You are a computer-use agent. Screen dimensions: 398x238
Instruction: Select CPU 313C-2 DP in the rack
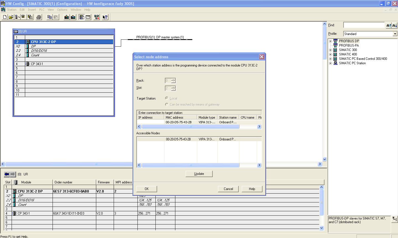click(64, 42)
